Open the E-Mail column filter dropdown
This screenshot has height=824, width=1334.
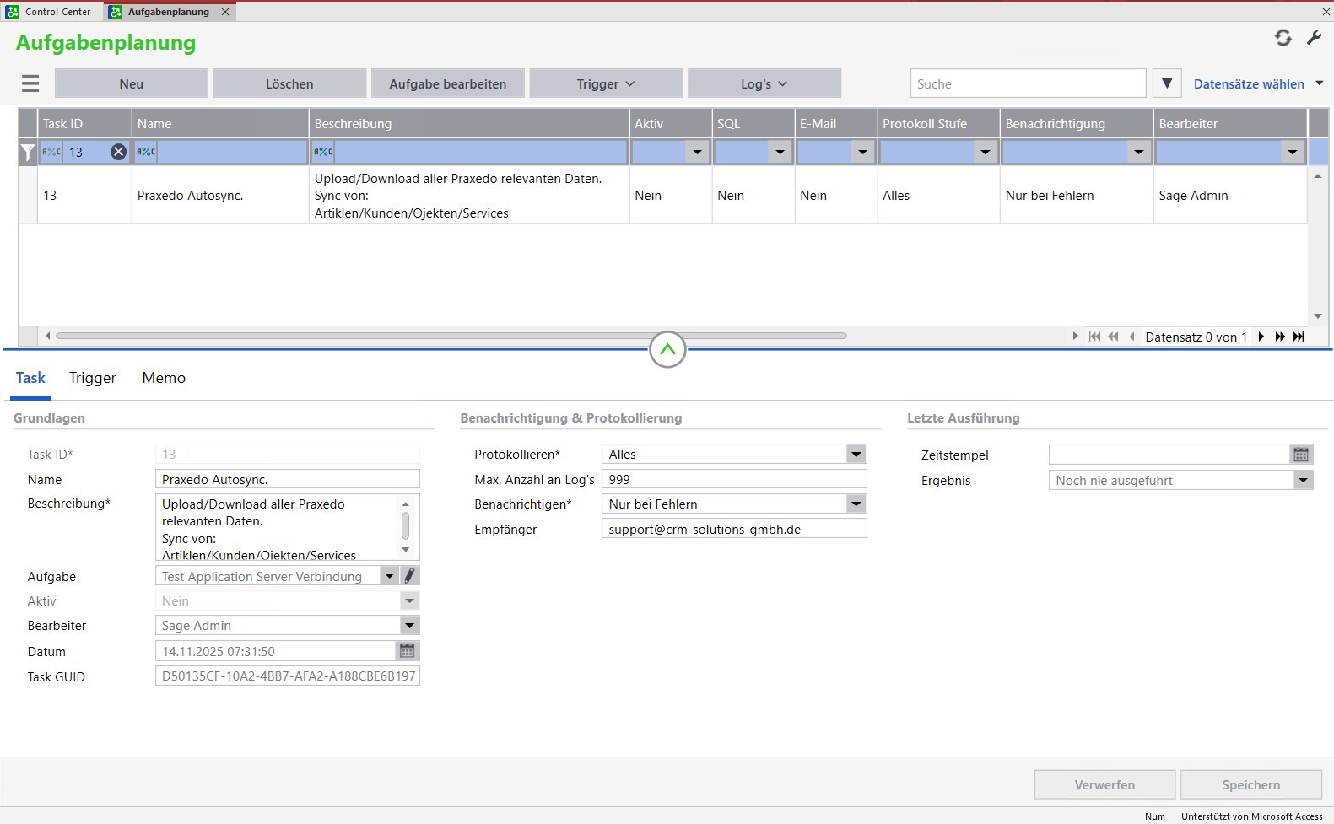(x=862, y=153)
